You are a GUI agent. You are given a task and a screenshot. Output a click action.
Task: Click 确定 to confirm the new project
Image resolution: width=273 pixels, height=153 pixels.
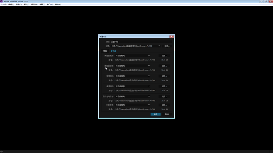pyautogui.click(x=156, y=114)
